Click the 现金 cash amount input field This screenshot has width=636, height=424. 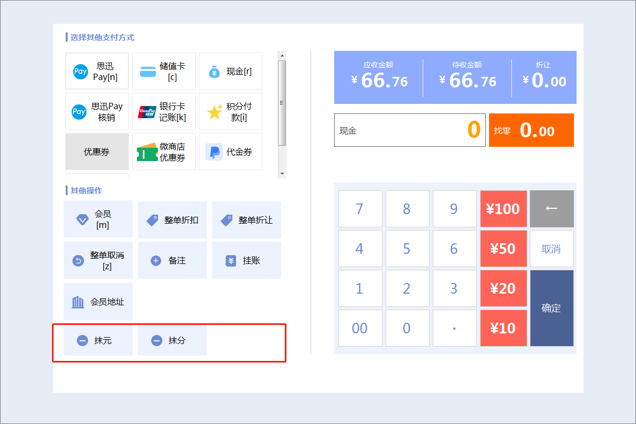tap(410, 130)
